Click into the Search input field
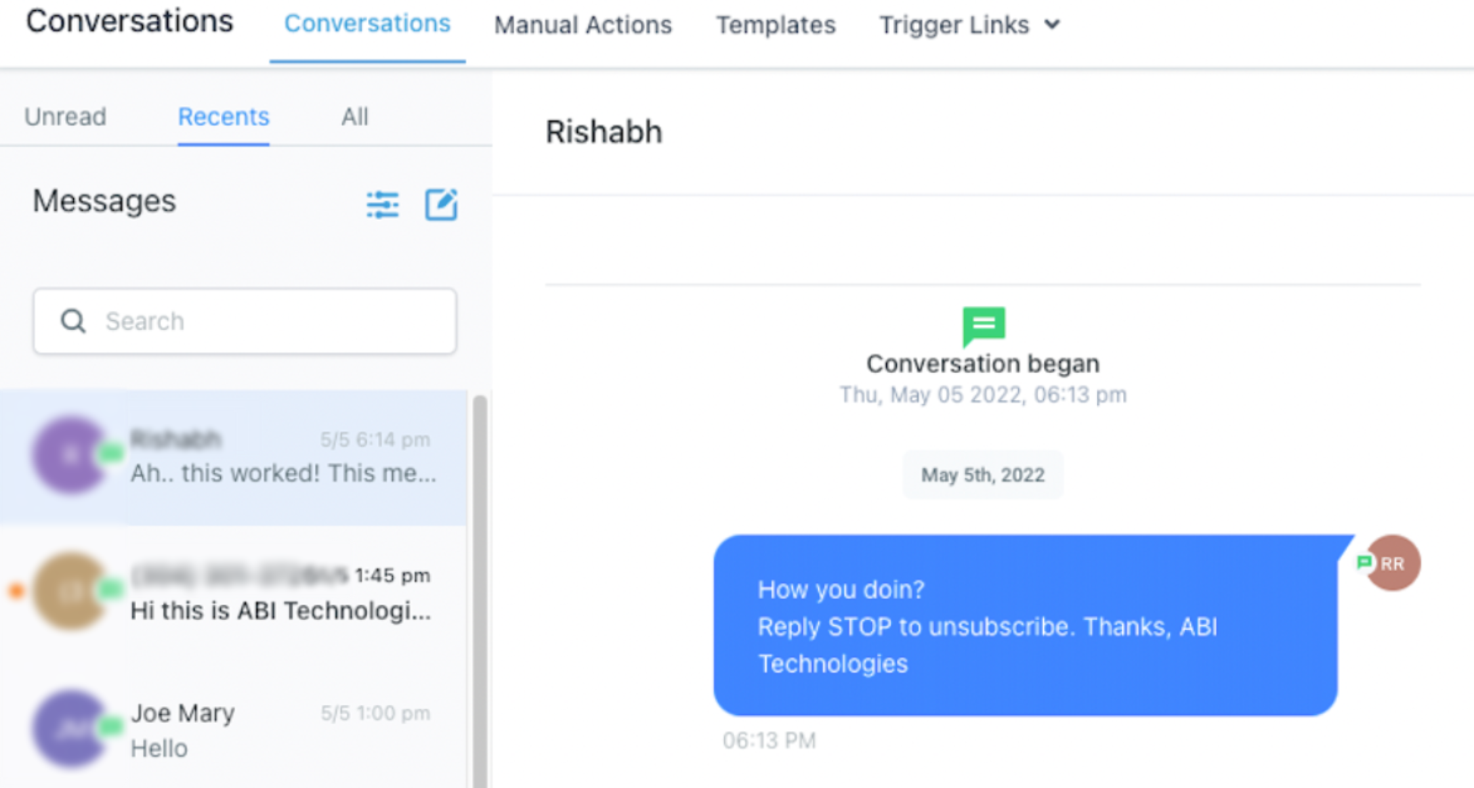 click(x=245, y=321)
